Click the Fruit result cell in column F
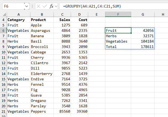This screenshot has height=117, width=168. pos(118,30)
